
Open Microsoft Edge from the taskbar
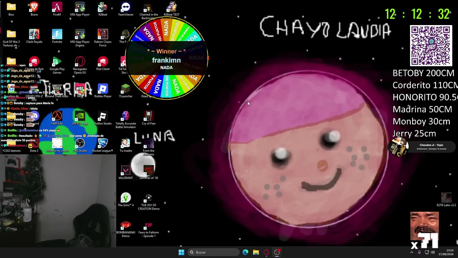point(245,252)
